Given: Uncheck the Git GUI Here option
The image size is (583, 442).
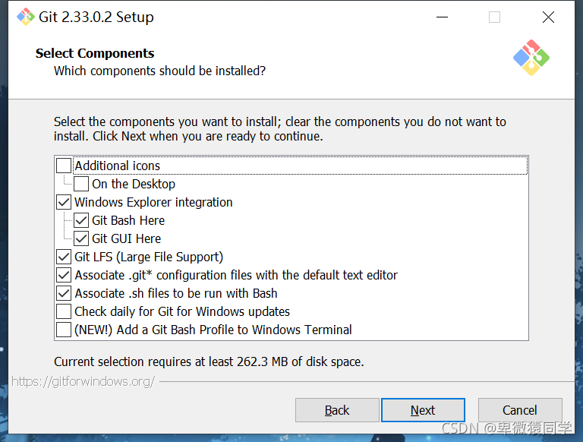Looking at the screenshot, I should pos(81,238).
